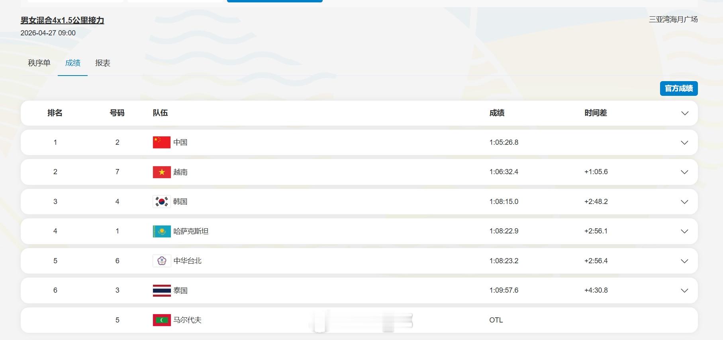Screen dimensions: 723x340
Task: Click the time gap +2:48.2
Action: (x=596, y=202)
